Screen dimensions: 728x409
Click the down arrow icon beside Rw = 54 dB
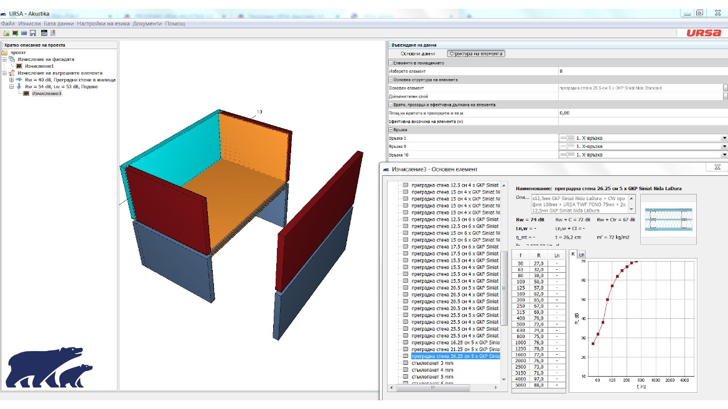click(19, 87)
